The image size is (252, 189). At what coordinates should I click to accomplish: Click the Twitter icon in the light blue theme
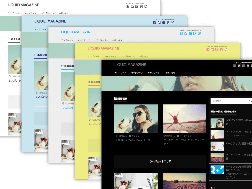point(159,22)
